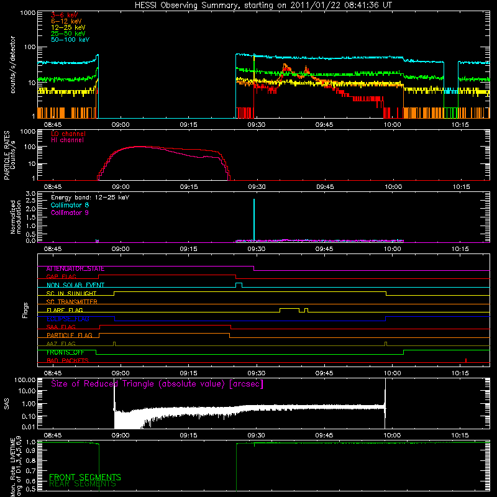This screenshot has width=497, height=497.
Task: Click the BAD_PACKETS red tick mark
Action: pos(465,360)
